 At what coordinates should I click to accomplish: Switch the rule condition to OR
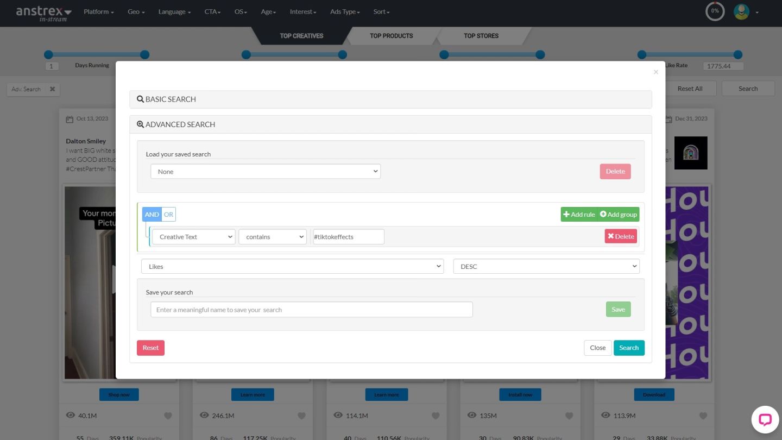pos(169,215)
